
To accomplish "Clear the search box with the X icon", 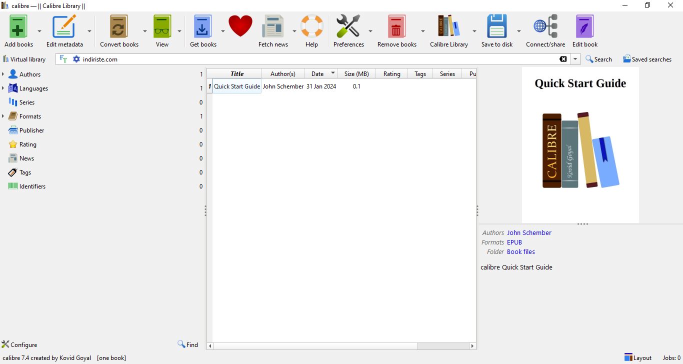I will tap(563, 59).
